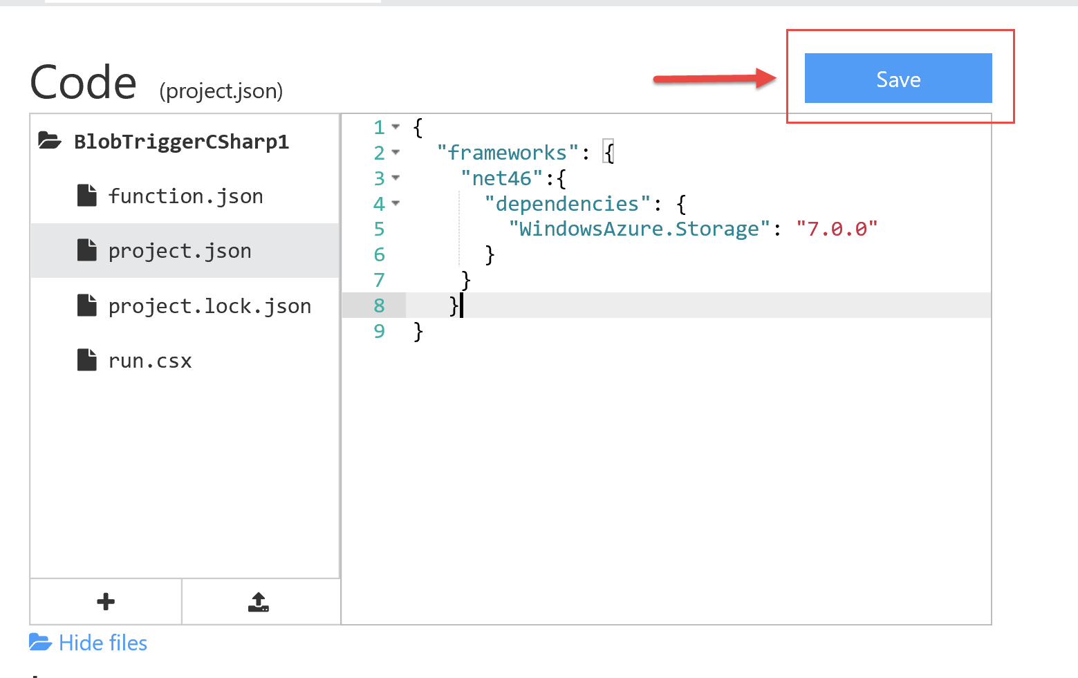Click the project.json file icon

pos(87,250)
